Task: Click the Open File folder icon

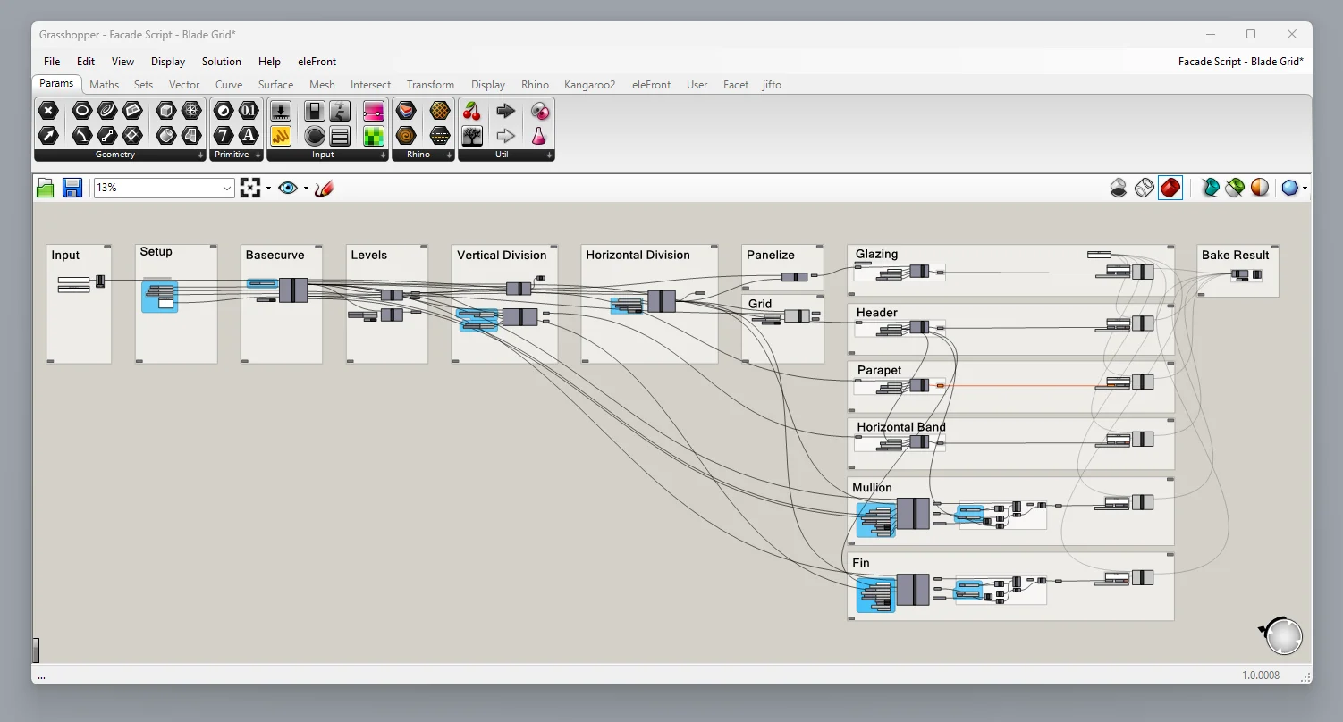Action: [46, 188]
